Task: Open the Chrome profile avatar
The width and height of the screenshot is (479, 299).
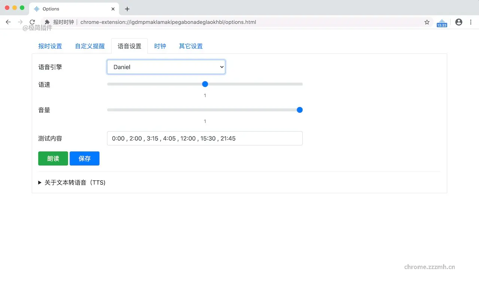Action: click(458, 22)
